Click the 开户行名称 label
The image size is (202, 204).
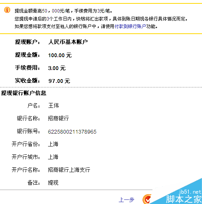(x=26, y=170)
